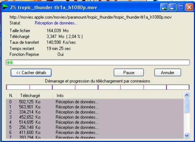This screenshot has width=195, height=142.
Task: Click the minimize-to-tray green arrow button
Action: [x=164, y=7]
